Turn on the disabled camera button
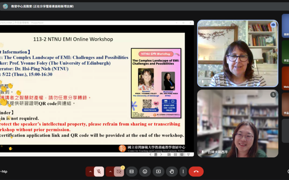 click(x=119, y=172)
